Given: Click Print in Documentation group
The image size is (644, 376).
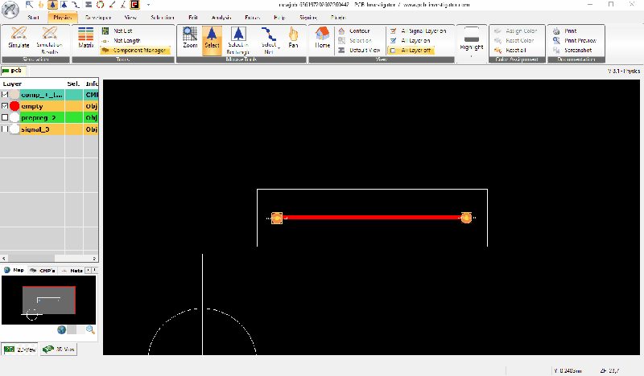Looking at the screenshot, I should tap(565, 31).
